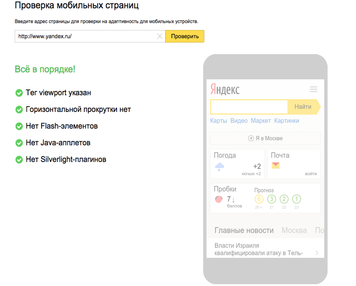Click the checkmark beside Нет Flash-элементов
Image resolution: width=356 pixels, height=286 pixels.
(x=19, y=126)
